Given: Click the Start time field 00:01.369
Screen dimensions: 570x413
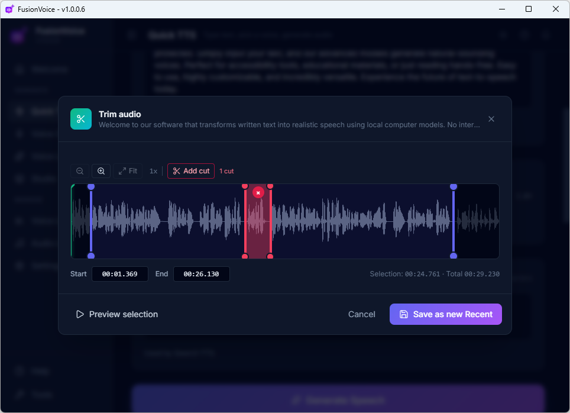Looking at the screenshot, I should point(120,274).
